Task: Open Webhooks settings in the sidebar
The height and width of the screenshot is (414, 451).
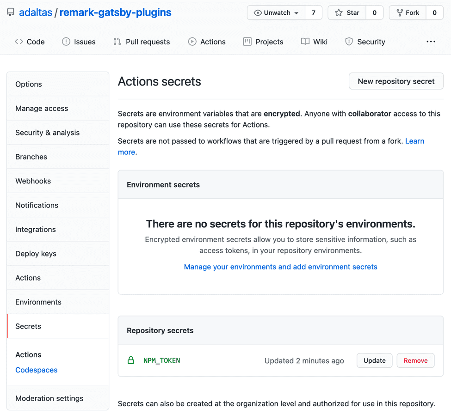Action: pos(33,181)
